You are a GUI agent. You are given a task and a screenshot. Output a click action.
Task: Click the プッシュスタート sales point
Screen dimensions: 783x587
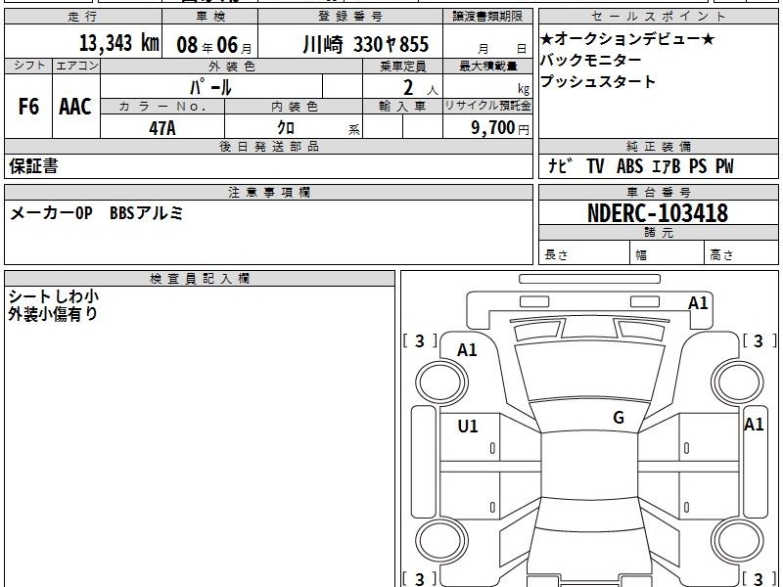598,81
